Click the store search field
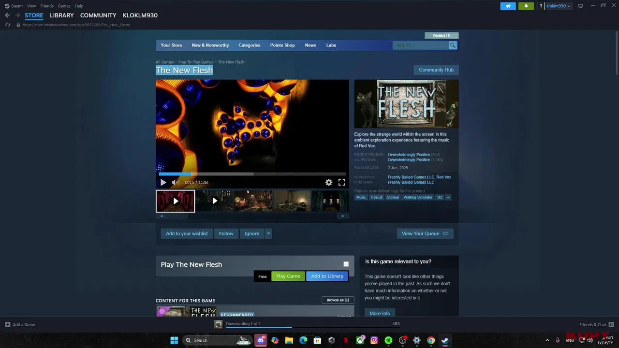619x348 pixels. click(x=421, y=45)
